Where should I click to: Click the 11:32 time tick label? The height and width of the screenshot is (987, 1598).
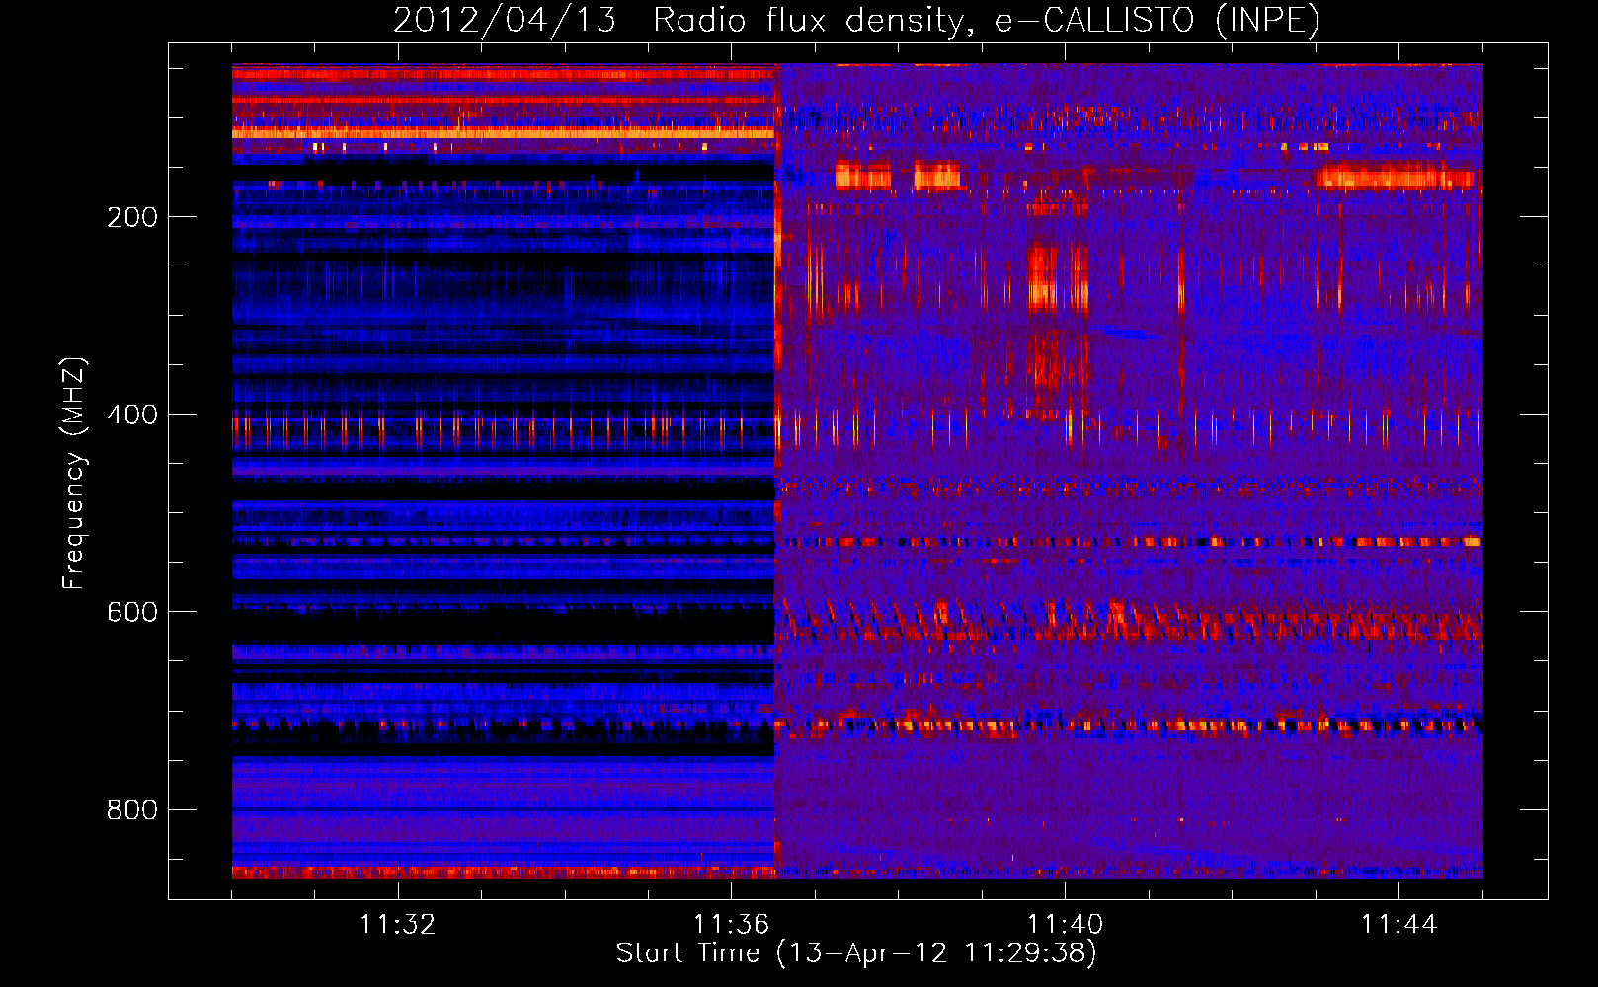398,924
